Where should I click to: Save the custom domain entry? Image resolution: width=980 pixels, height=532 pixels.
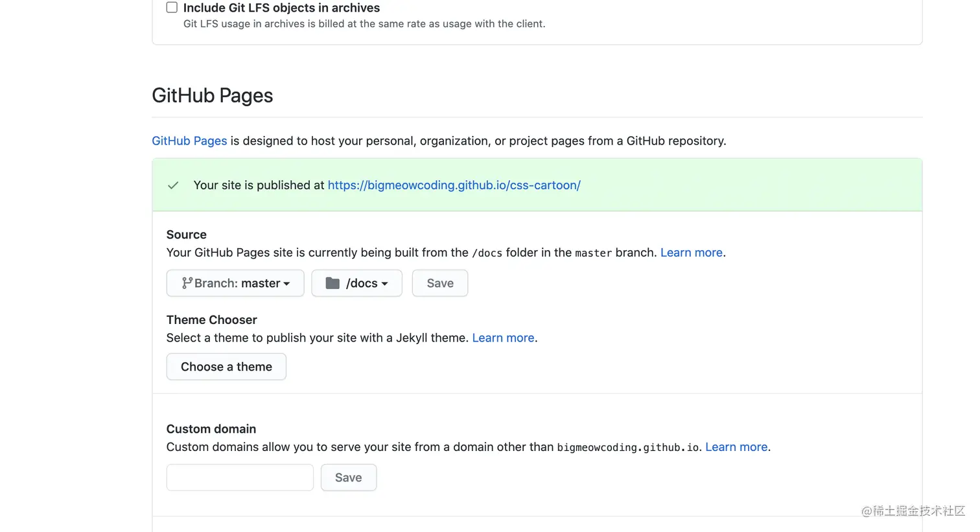[x=348, y=478]
